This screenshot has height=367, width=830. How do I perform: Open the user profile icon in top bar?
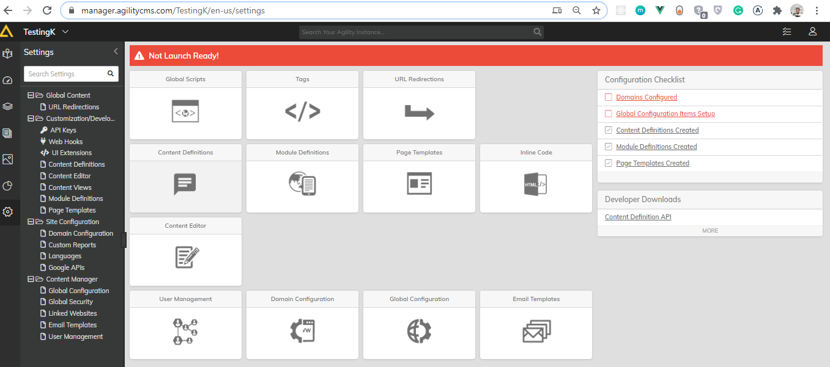coord(813,32)
